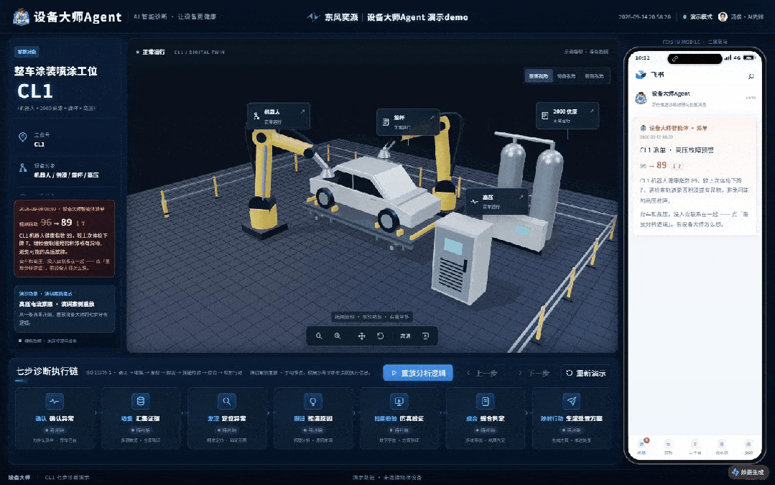Click the 机器人 label robot icon
Image resolution: width=775 pixels, height=485 pixels.
256,116
